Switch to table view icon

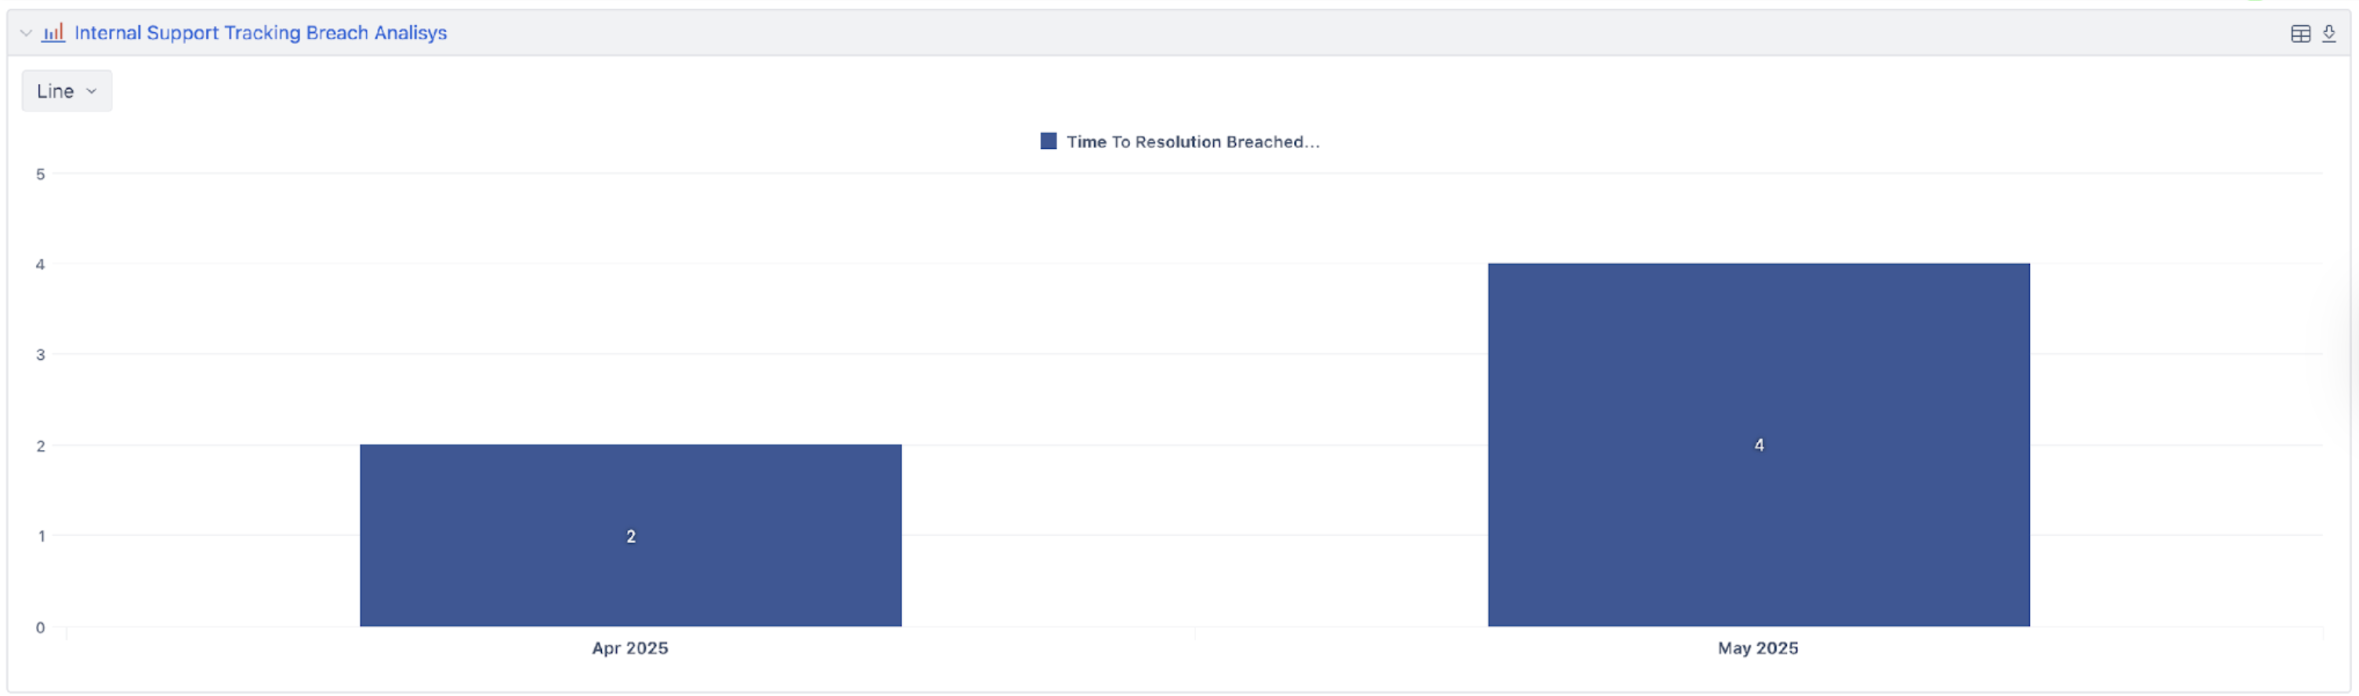tap(2299, 34)
